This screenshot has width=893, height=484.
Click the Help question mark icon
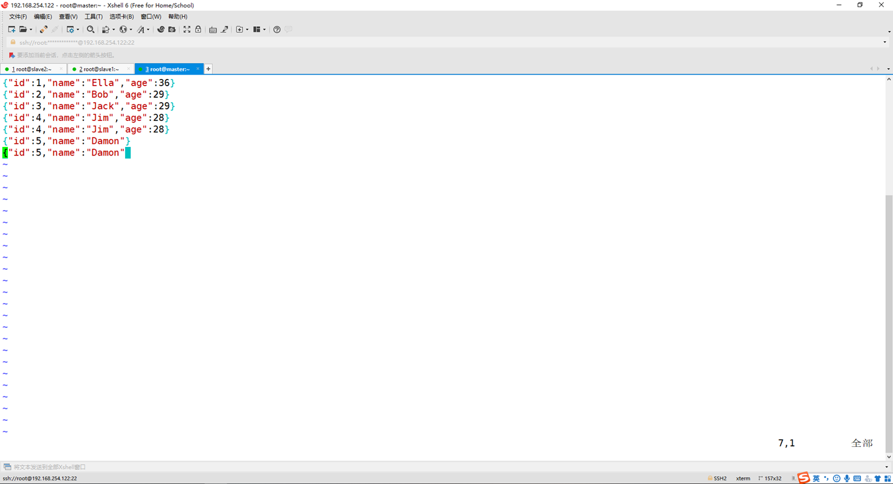tap(276, 29)
